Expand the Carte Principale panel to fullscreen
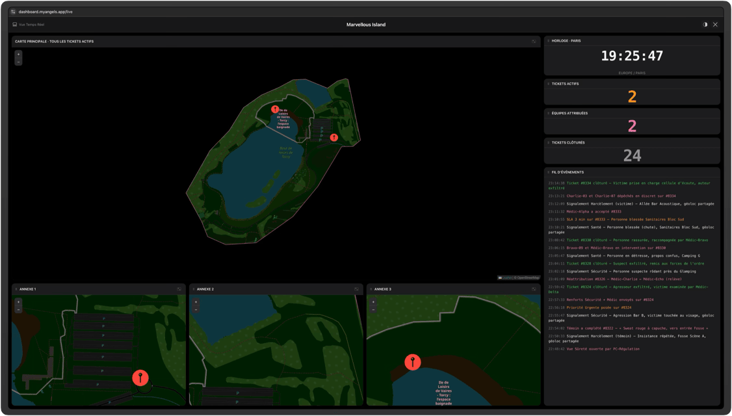732x416 pixels. (x=534, y=42)
